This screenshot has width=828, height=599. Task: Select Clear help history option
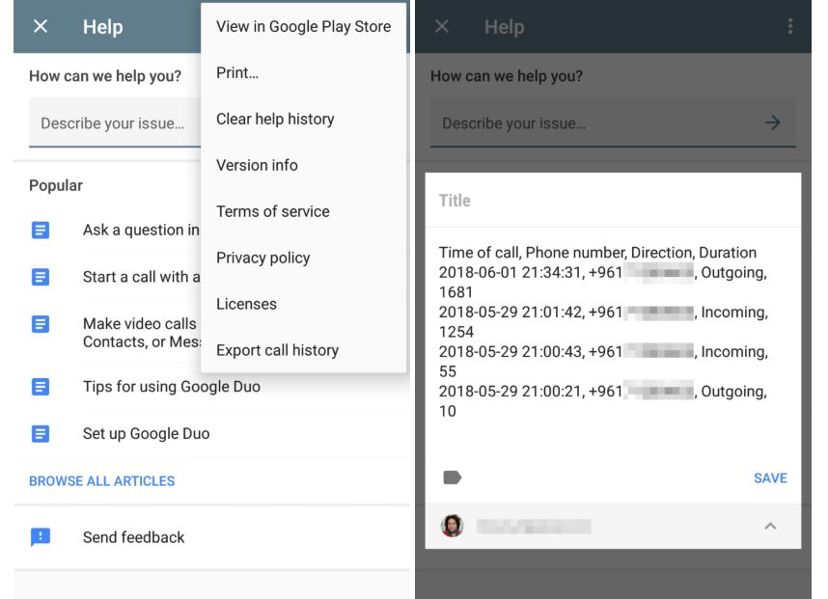[275, 119]
